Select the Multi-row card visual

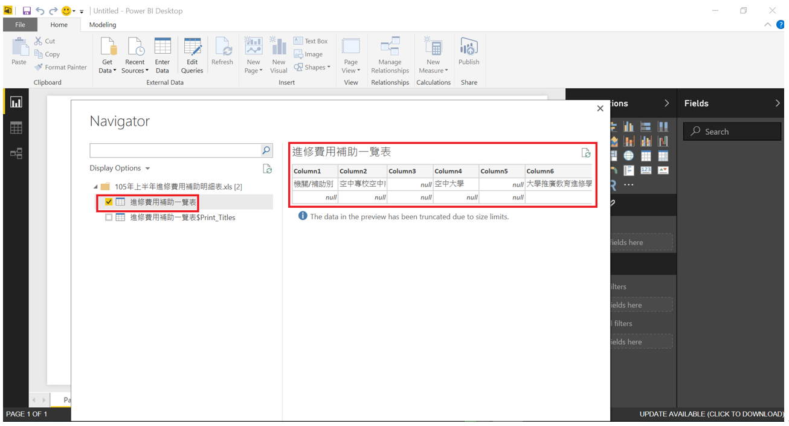click(629, 170)
